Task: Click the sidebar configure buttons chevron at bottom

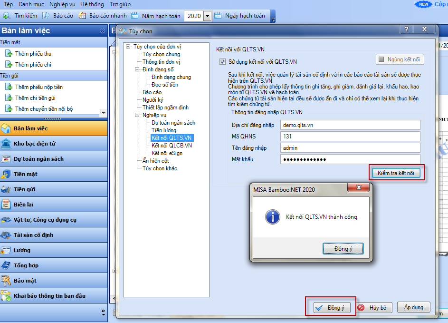Action: pyautogui.click(x=103, y=313)
